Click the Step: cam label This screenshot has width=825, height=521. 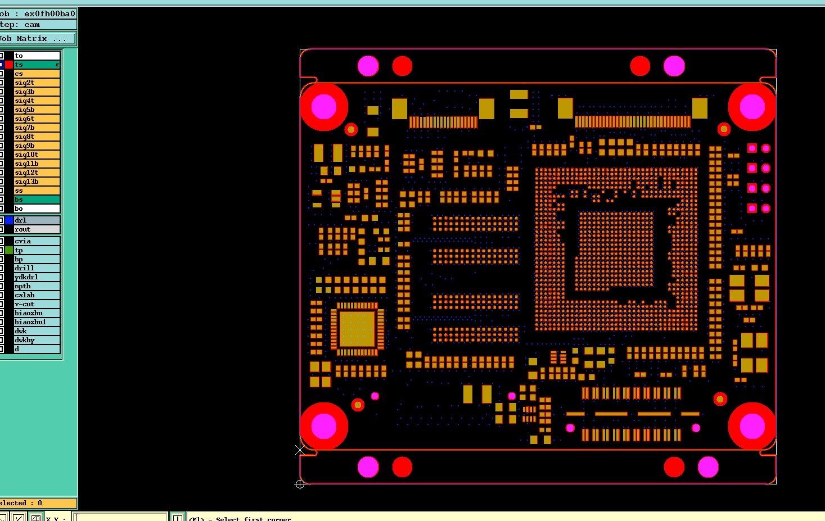tap(38, 25)
